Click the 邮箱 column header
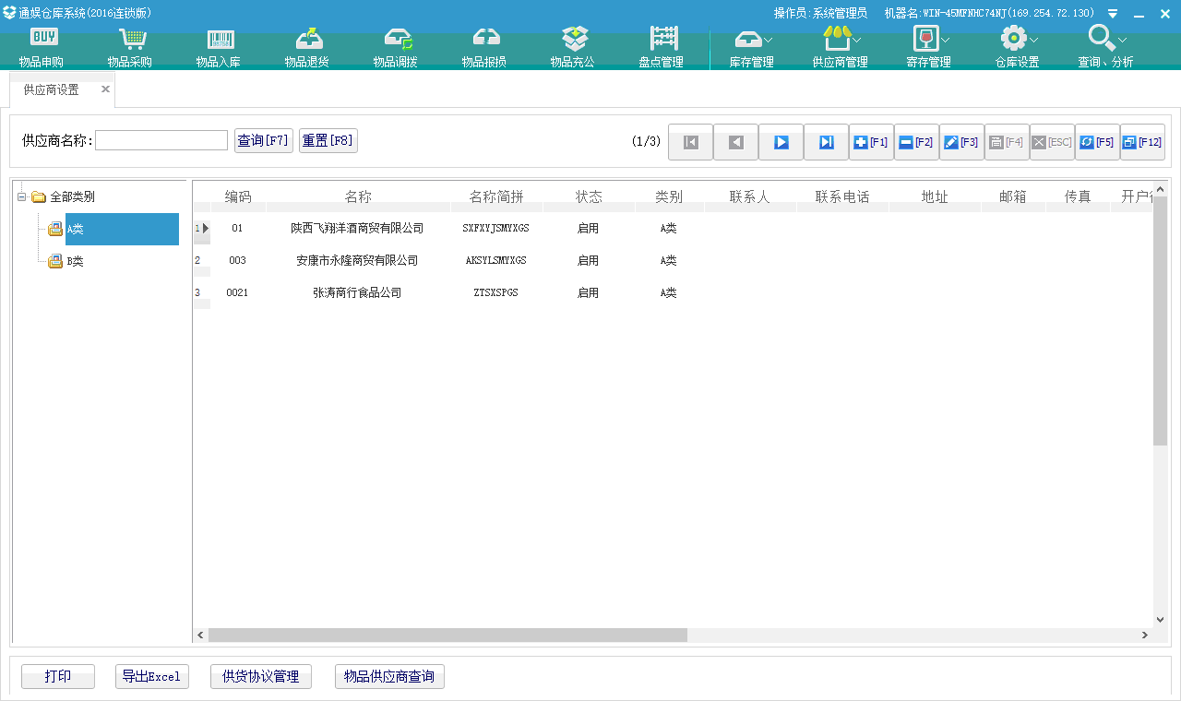 [1013, 196]
